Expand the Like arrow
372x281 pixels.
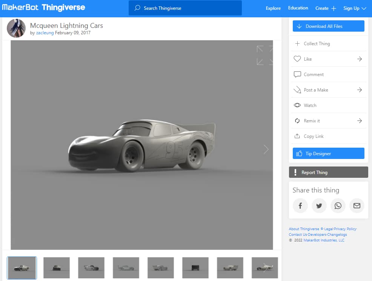[x=360, y=59]
